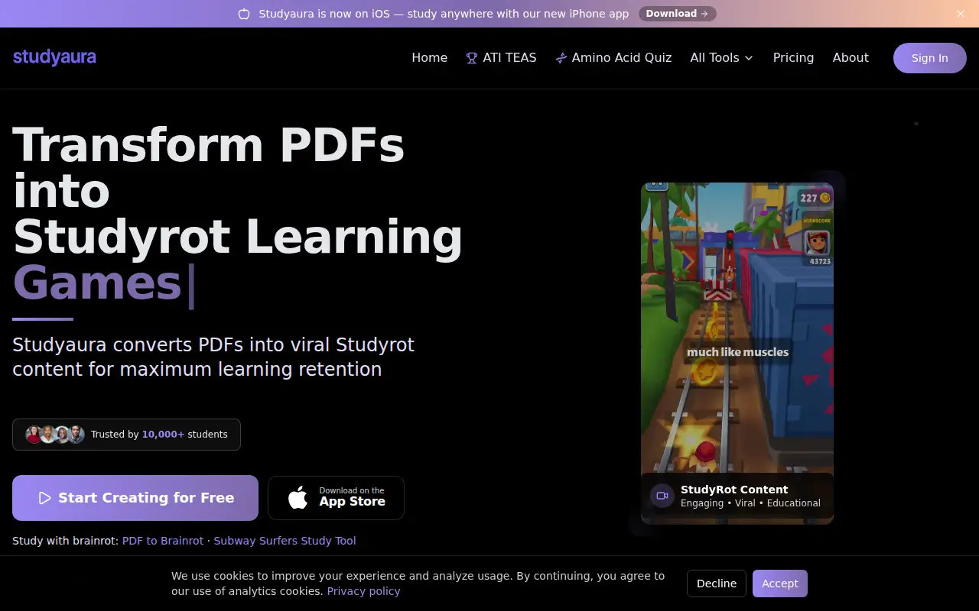Click the arrow icon in the Download pill

[x=704, y=14]
